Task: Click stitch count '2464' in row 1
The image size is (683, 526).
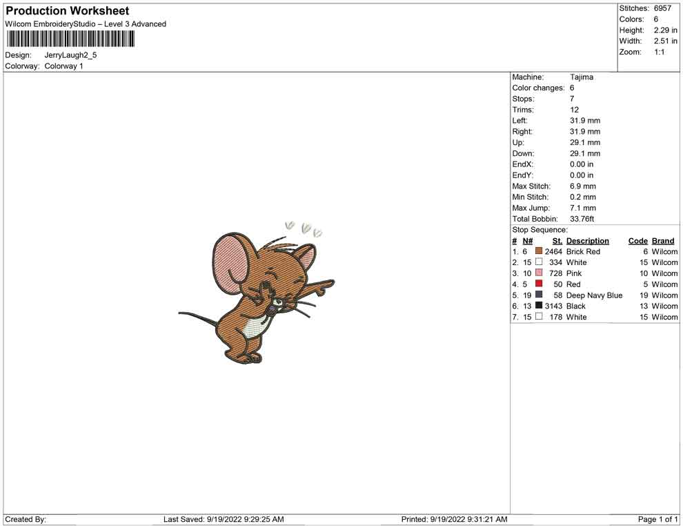Action: [x=553, y=251]
